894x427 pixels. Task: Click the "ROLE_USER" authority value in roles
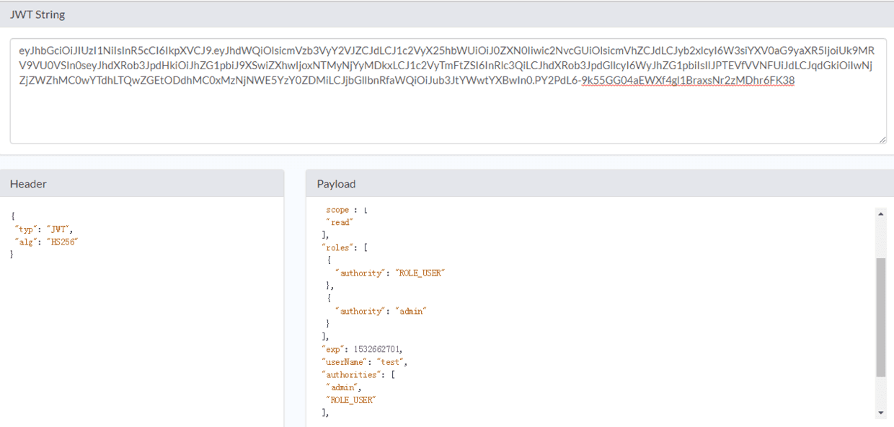[x=421, y=273]
